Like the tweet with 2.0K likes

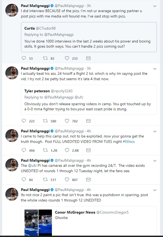[67, 150]
